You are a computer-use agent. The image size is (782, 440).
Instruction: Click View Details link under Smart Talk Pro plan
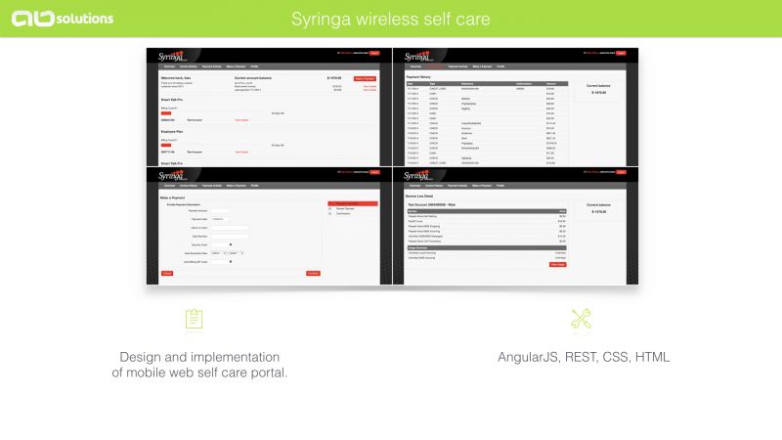[x=241, y=120]
